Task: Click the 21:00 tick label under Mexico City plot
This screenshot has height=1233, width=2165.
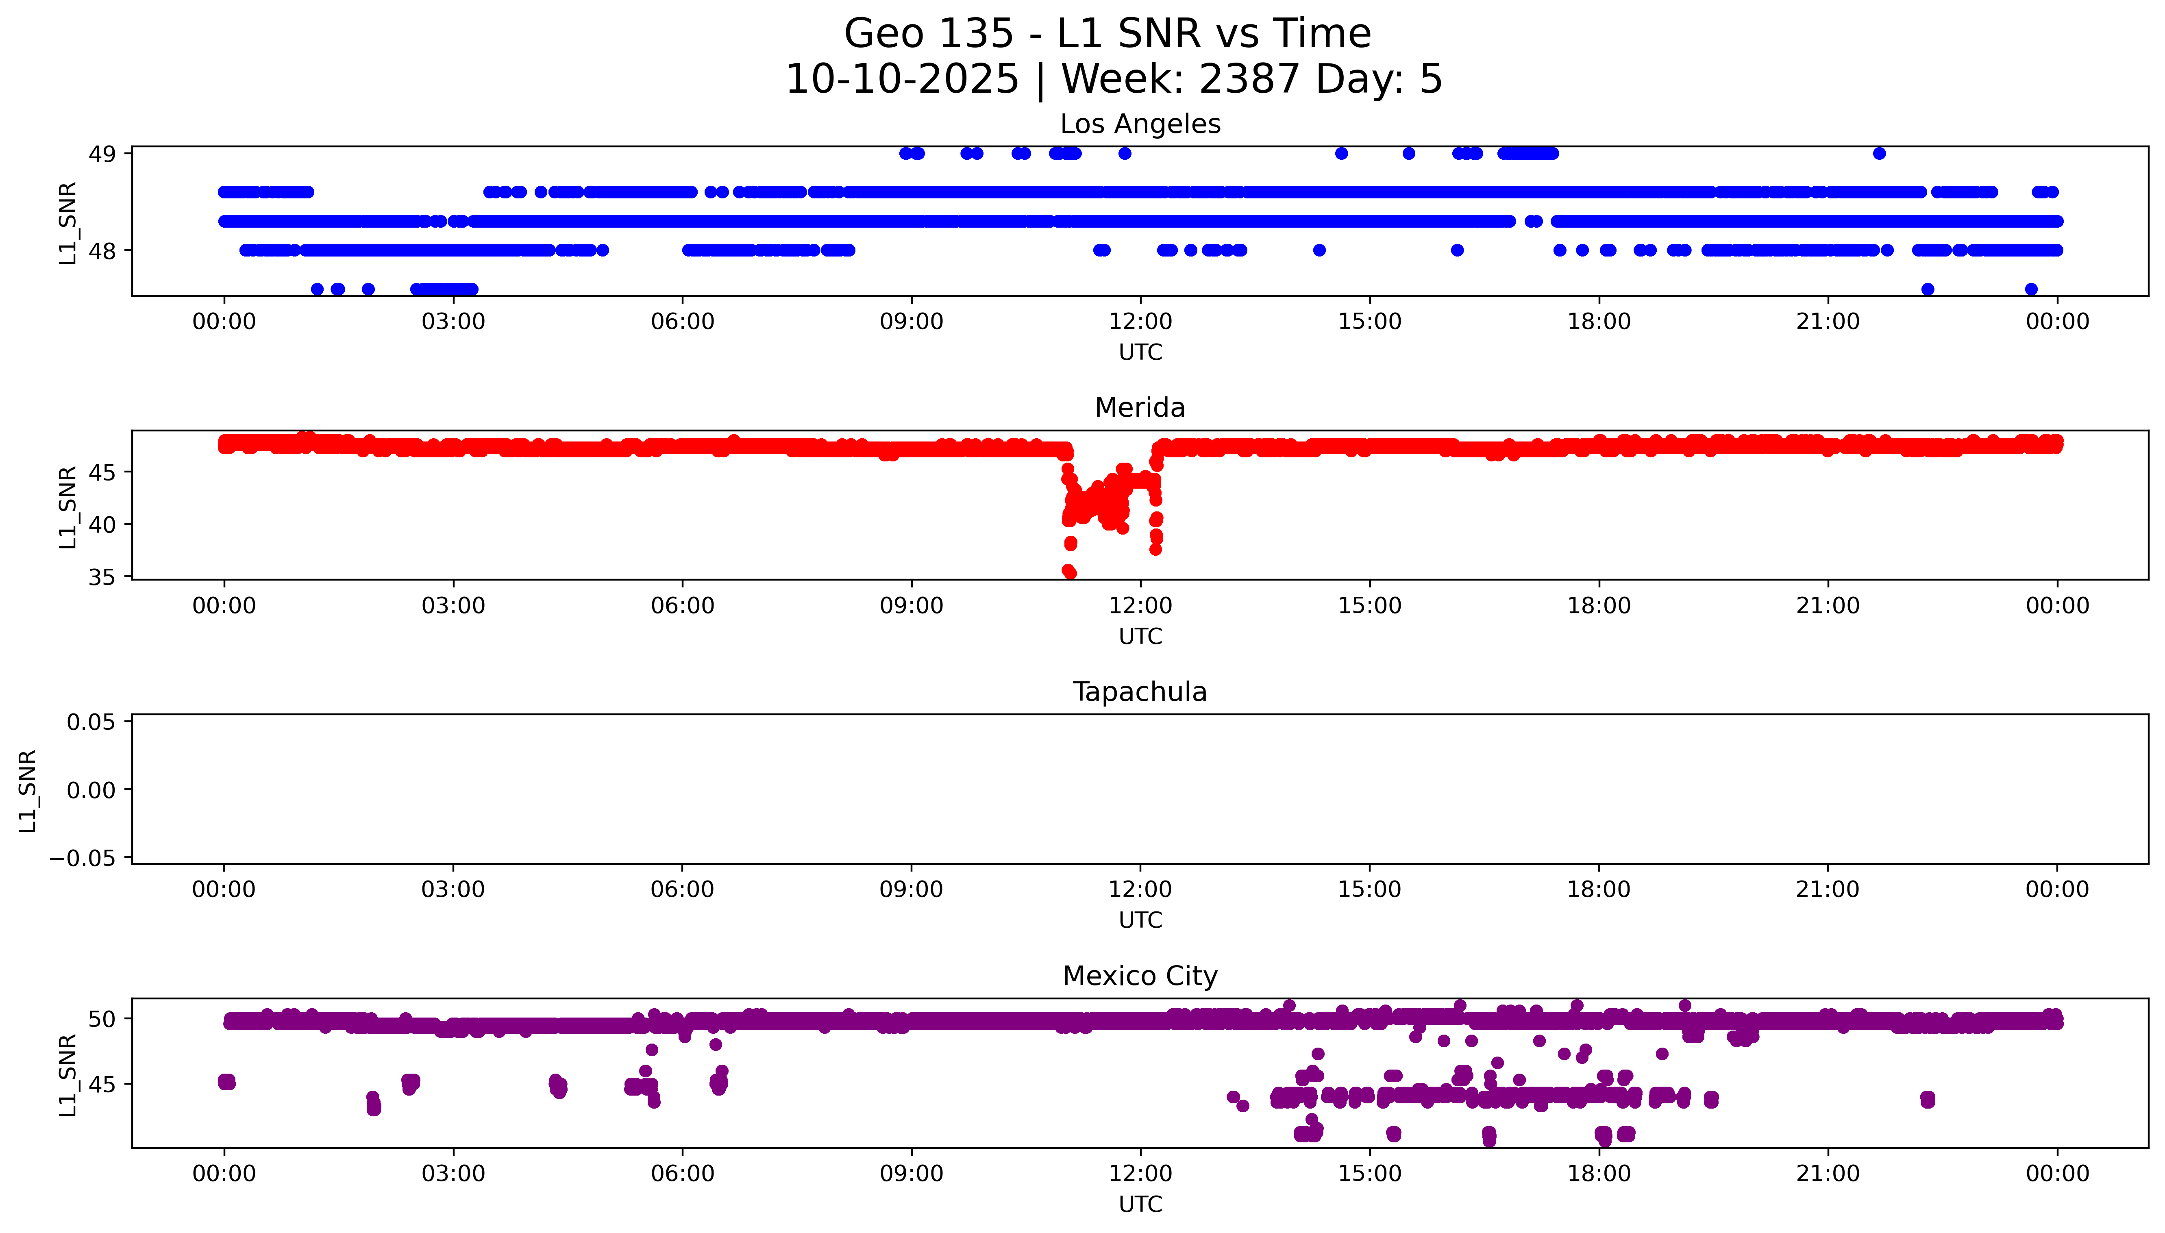Action: point(1827,1174)
